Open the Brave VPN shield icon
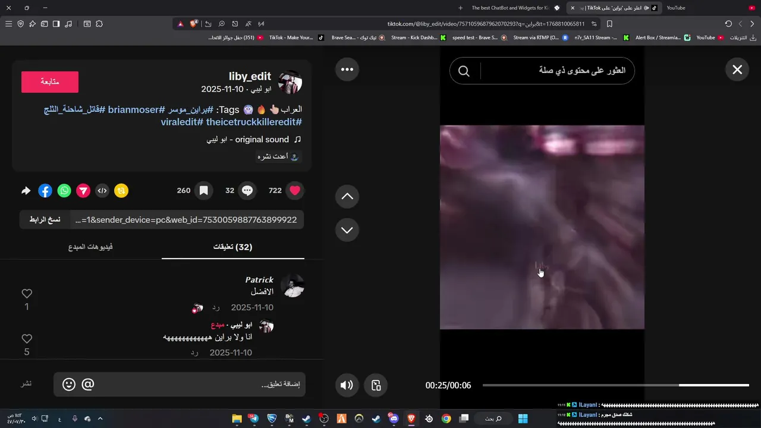761x428 pixels. 20,24
